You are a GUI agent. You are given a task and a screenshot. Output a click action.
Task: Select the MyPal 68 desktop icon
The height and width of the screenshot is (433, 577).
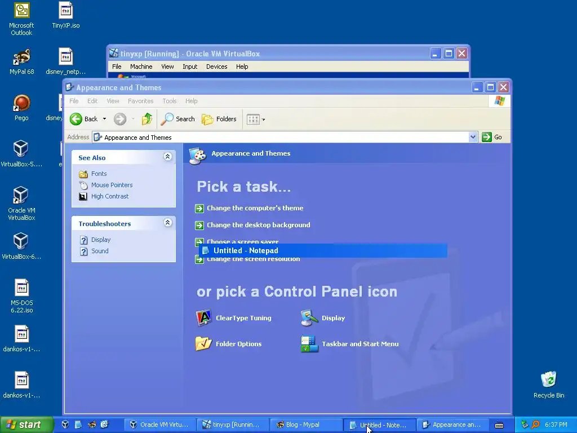click(21, 62)
